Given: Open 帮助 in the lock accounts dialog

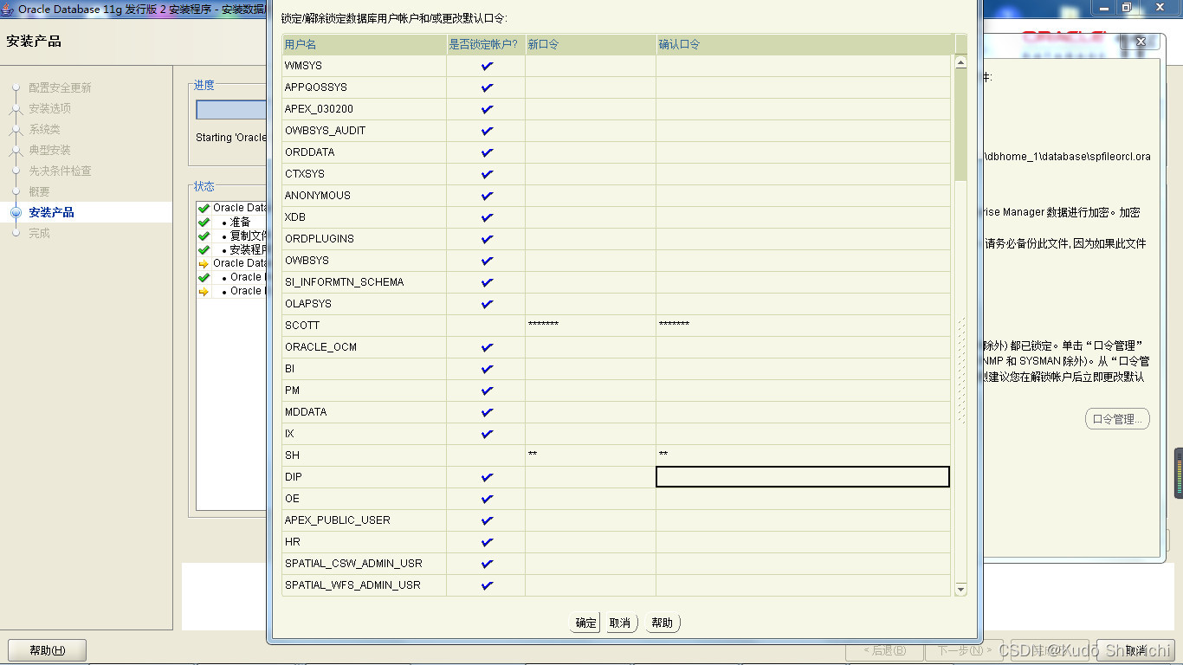Looking at the screenshot, I should point(663,623).
